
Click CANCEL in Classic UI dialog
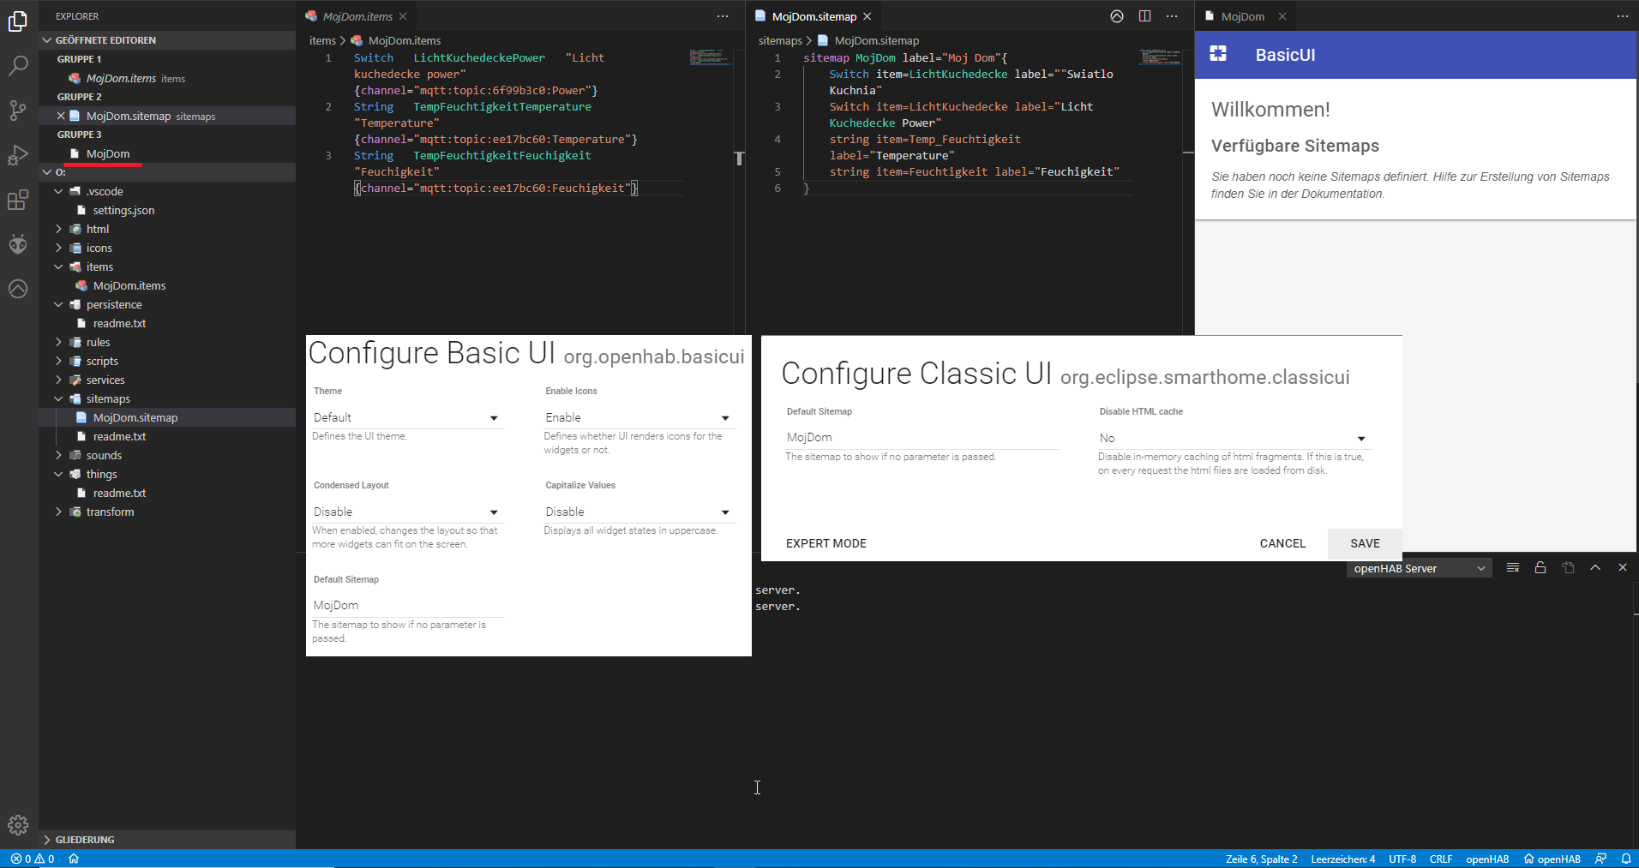1282,543
